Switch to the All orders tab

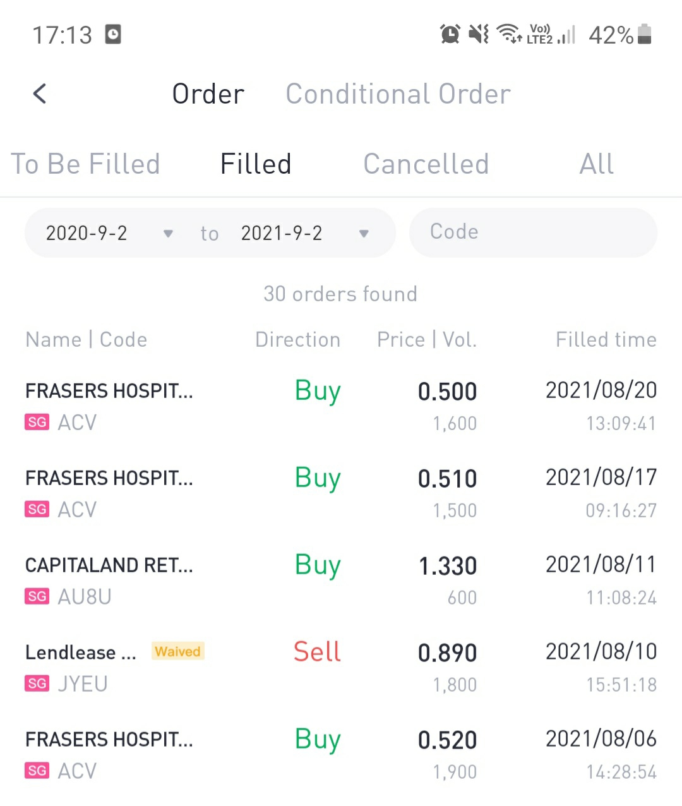coord(596,164)
